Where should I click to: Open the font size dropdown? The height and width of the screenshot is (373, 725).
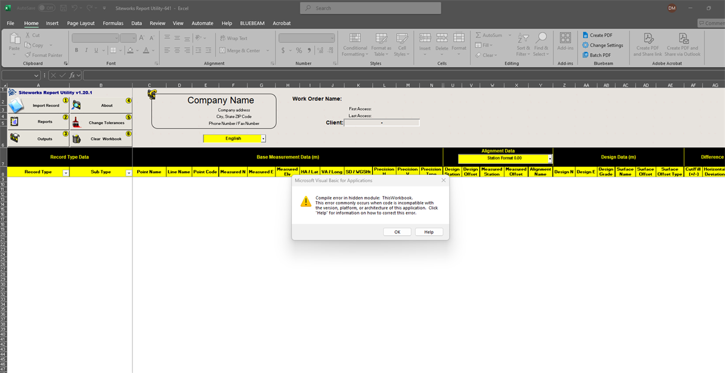click(134, 38)
